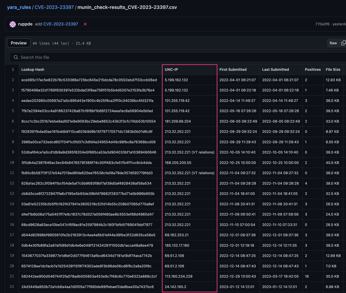This screenshot has width=346, height=293.
Task: Click the Positives column header
Action: click(x=313, y=70)
